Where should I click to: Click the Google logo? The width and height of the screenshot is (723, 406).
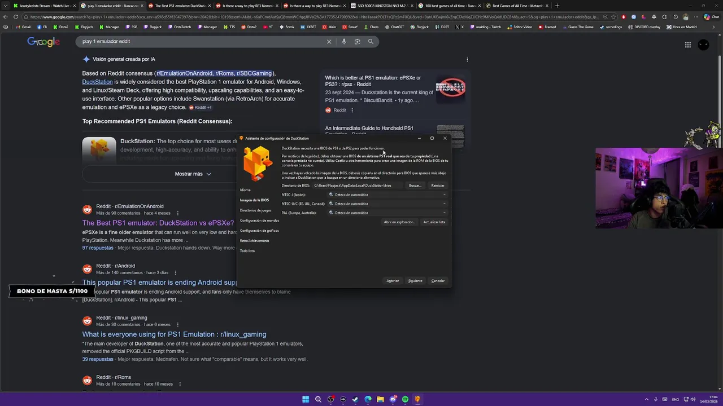pyautogui.click(x=43, y=42)
